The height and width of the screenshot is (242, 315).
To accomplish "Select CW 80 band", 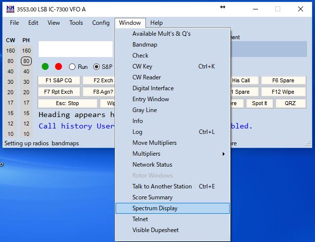I will (10, 61).
